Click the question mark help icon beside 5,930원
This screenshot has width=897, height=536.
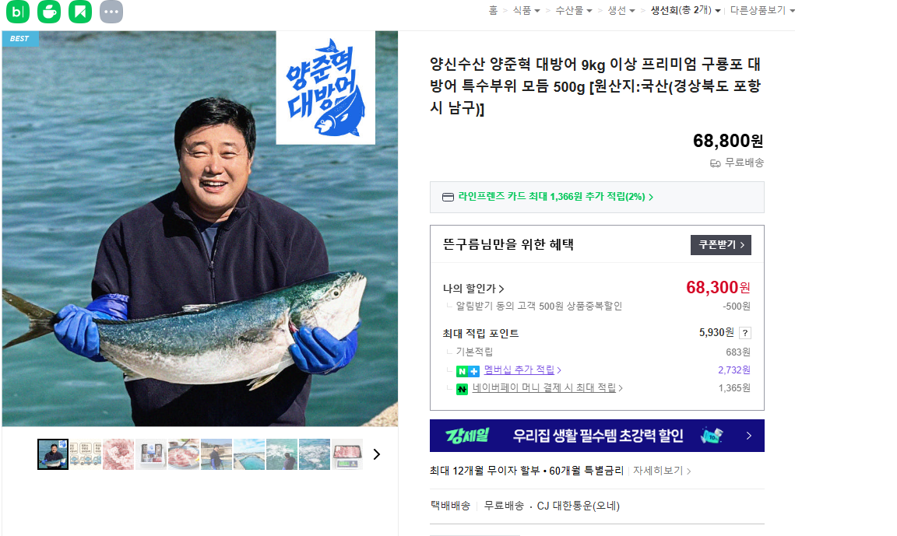745,333
